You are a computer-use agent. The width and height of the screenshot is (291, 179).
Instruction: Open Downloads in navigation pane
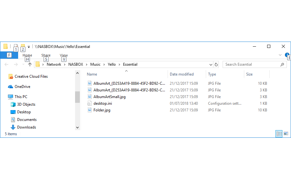pos(26,127)
